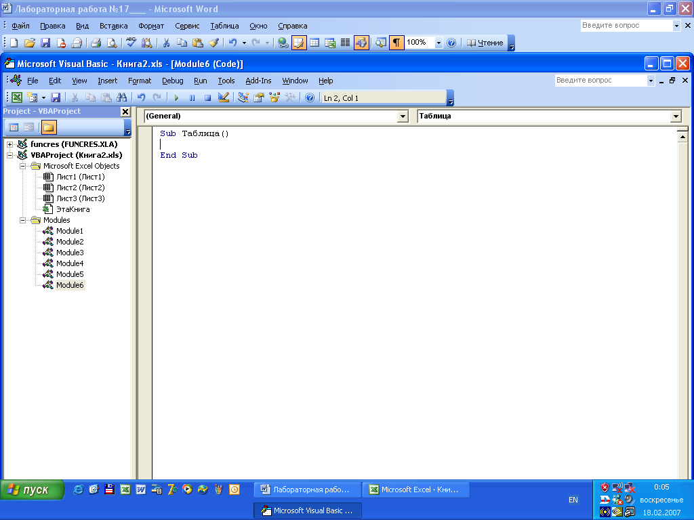The width and height of the screenshot is (694, 520).
Task: Click New document icon in Word toolbar
Action: pyautogui.click(x=14, y=43)
